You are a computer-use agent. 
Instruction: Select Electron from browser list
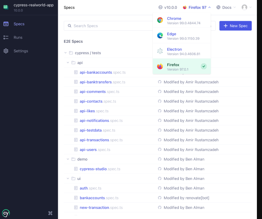point(182,51)
